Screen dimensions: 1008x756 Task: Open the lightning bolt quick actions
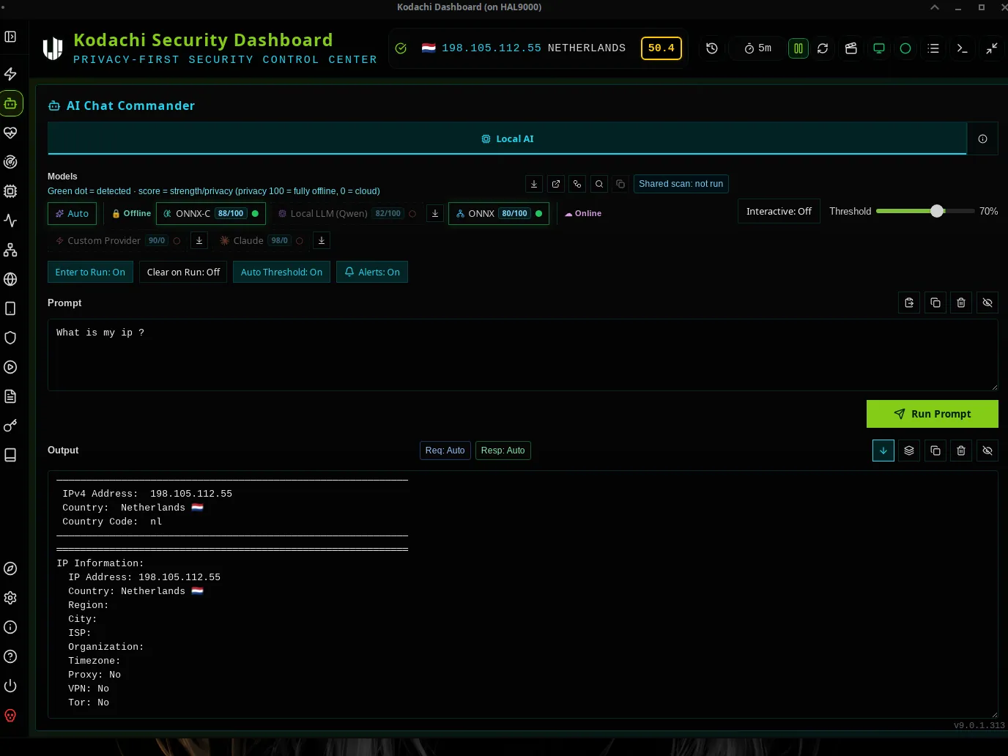pyautogui.click(x=10, y=74)
